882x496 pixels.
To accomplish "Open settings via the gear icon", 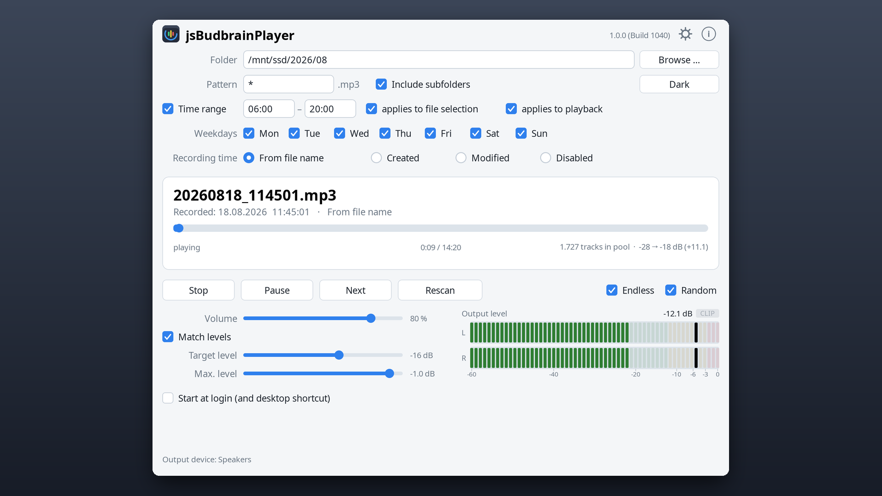I will click(685, 34).
